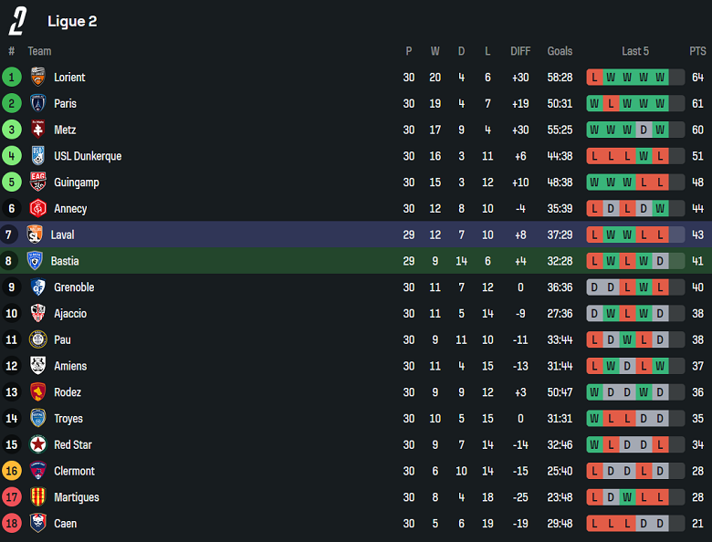Click the Red Star club logo
Viewport: 712px width, 542px height.
(37, 445)
